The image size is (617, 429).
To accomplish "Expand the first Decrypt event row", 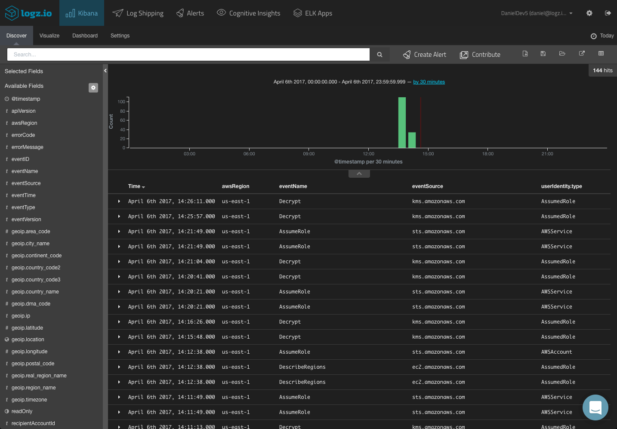I will click(x=119, y=201).
